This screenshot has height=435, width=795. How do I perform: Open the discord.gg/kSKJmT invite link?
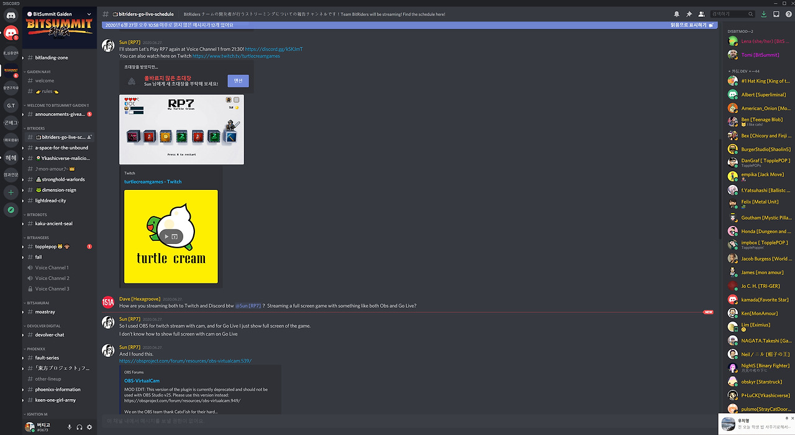[x=274, y=49]
